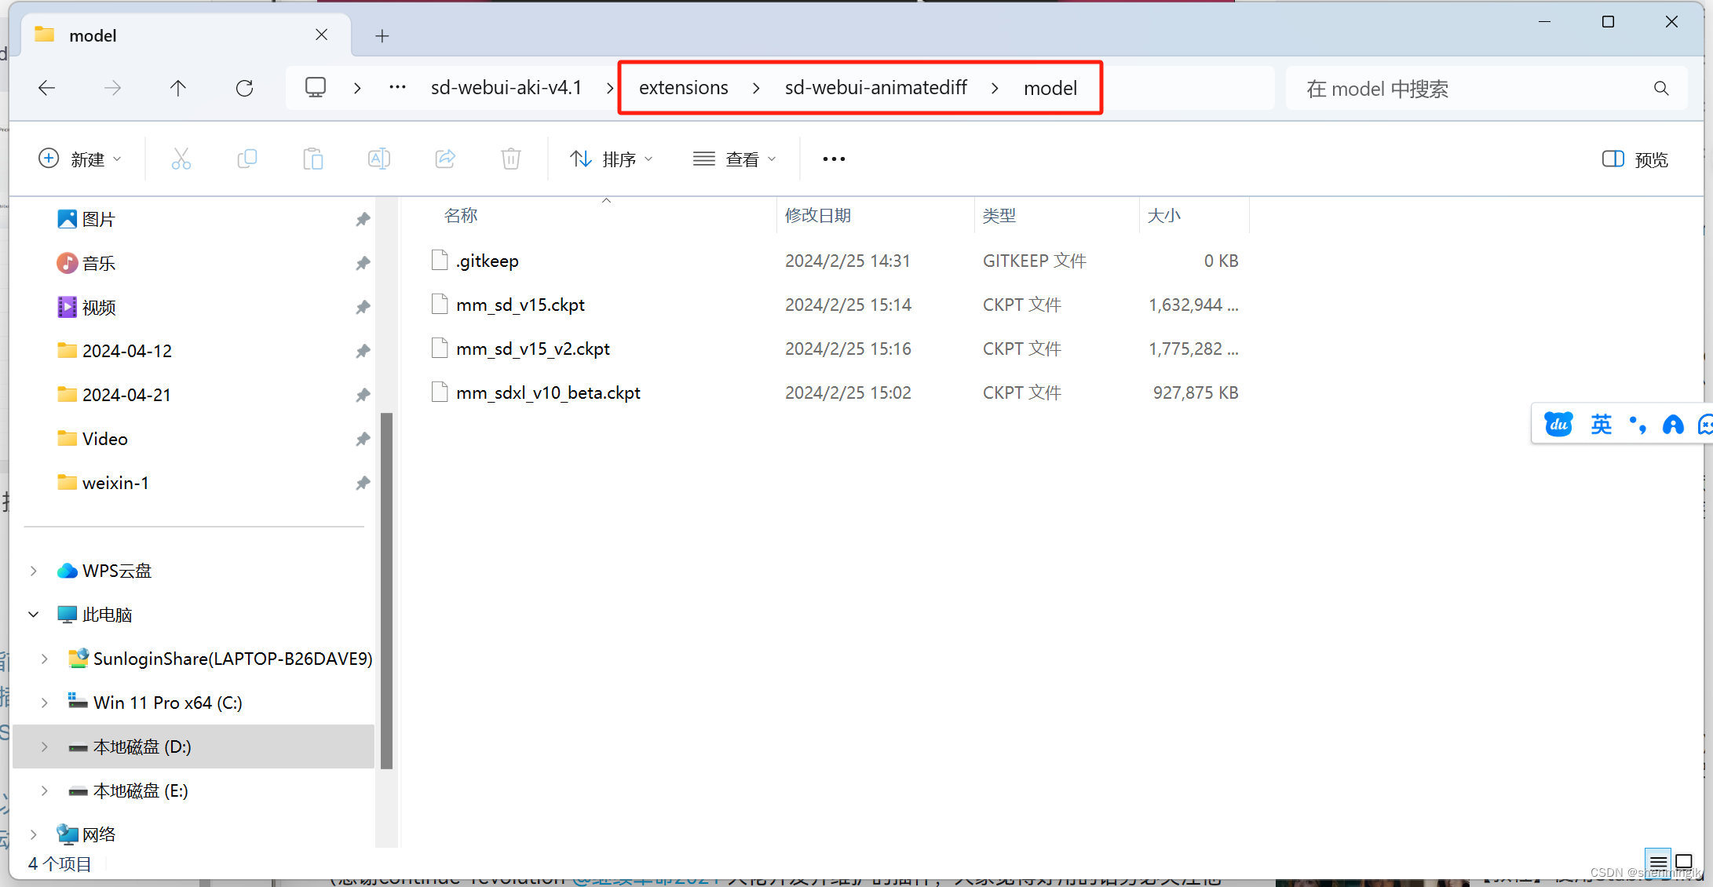The height and width of the screenshot is (887, 1713).
Task: Click the Cut scissors icon
Action: [181, 159]
